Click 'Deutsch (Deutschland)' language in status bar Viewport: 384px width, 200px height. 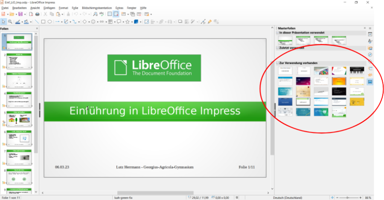(x=288, y=198)
